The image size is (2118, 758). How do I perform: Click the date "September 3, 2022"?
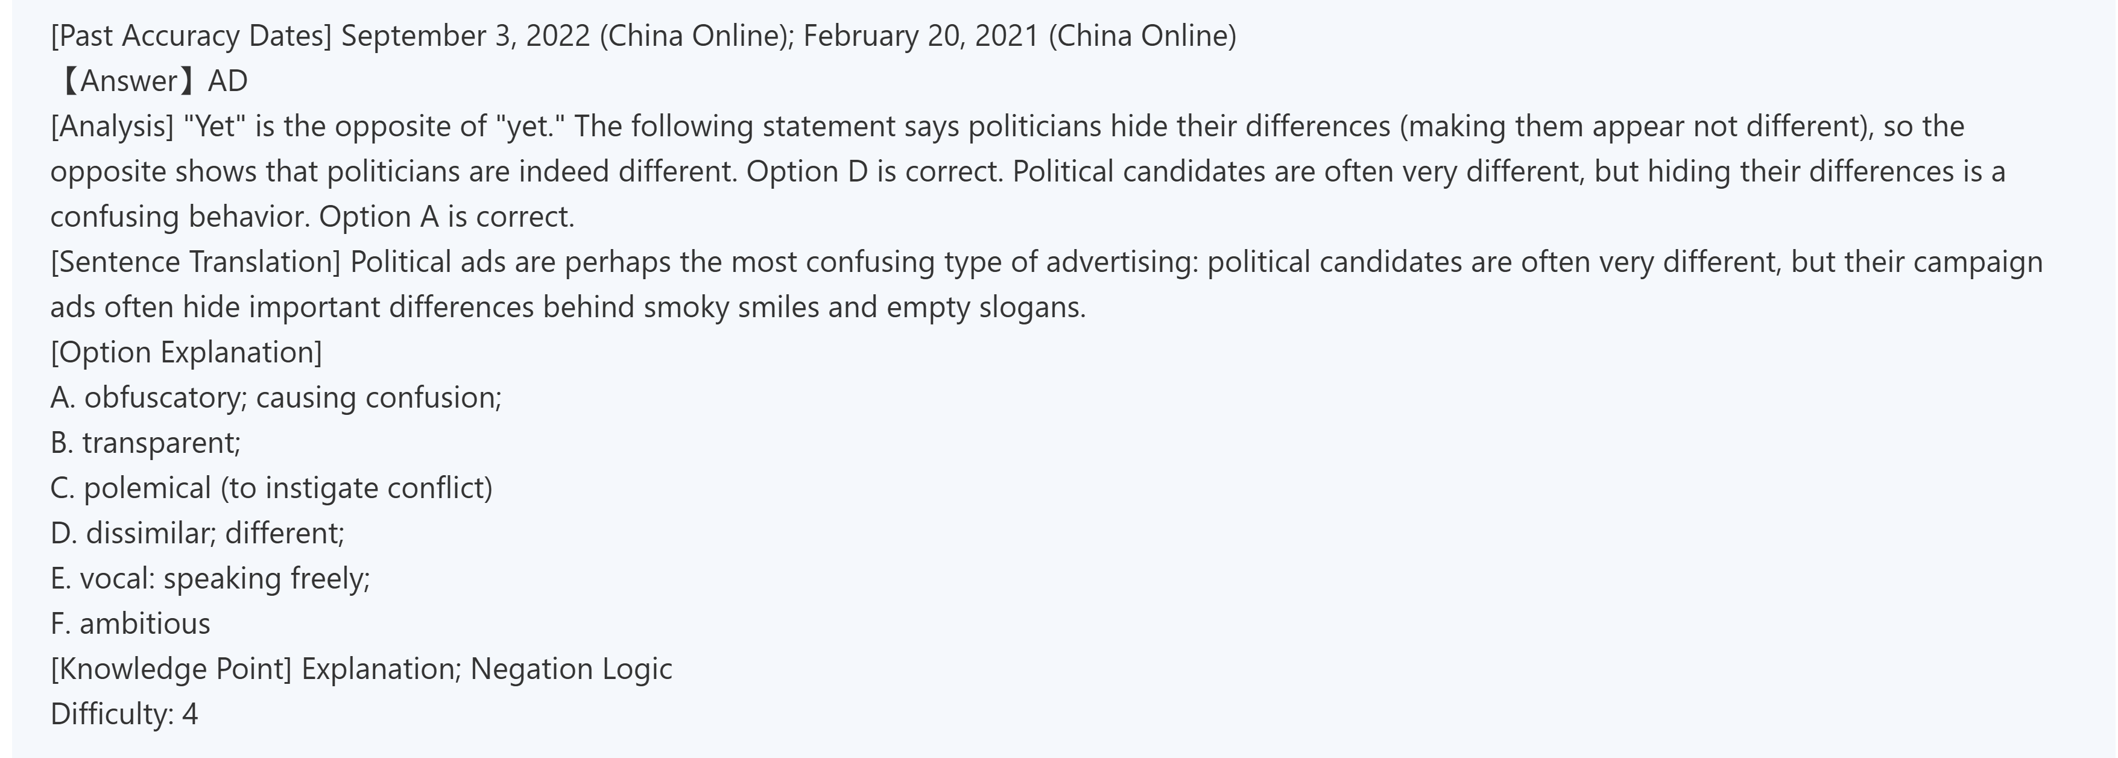coord(466,36)
